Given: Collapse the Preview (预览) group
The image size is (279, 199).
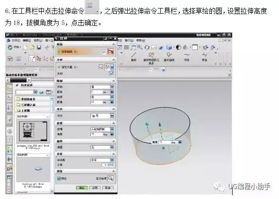Looking at the screenshot, I should pyautogui.click(x=113, y=171).
